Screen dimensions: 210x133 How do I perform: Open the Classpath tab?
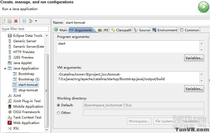tap(121, 30)
